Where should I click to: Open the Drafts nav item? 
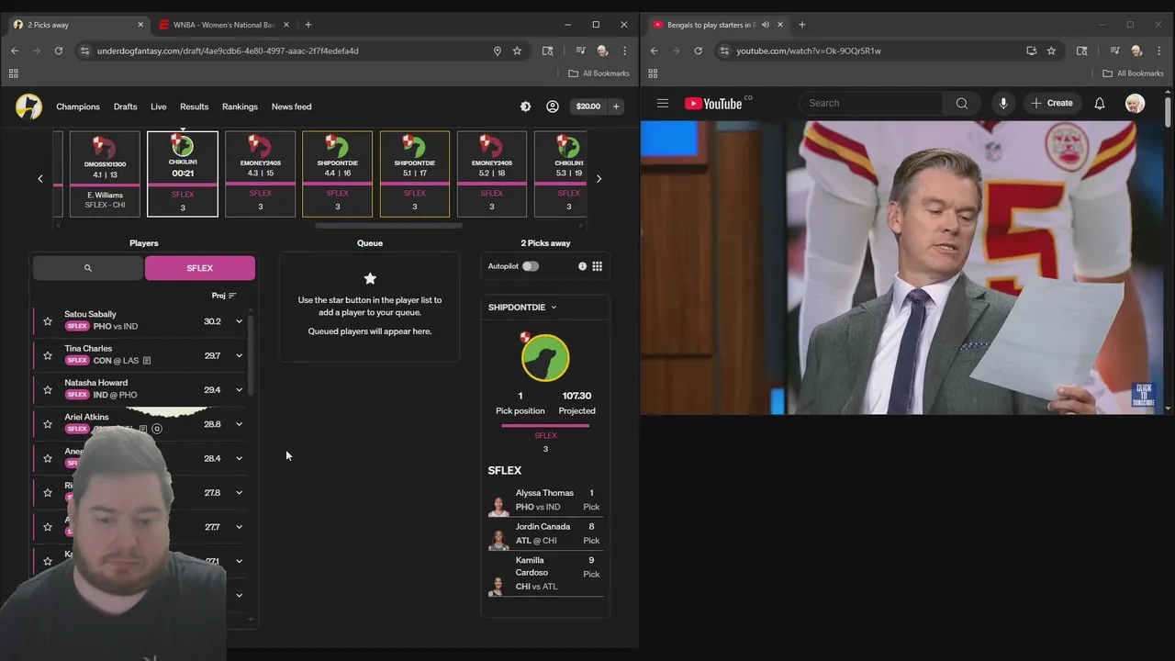point(126,106)
